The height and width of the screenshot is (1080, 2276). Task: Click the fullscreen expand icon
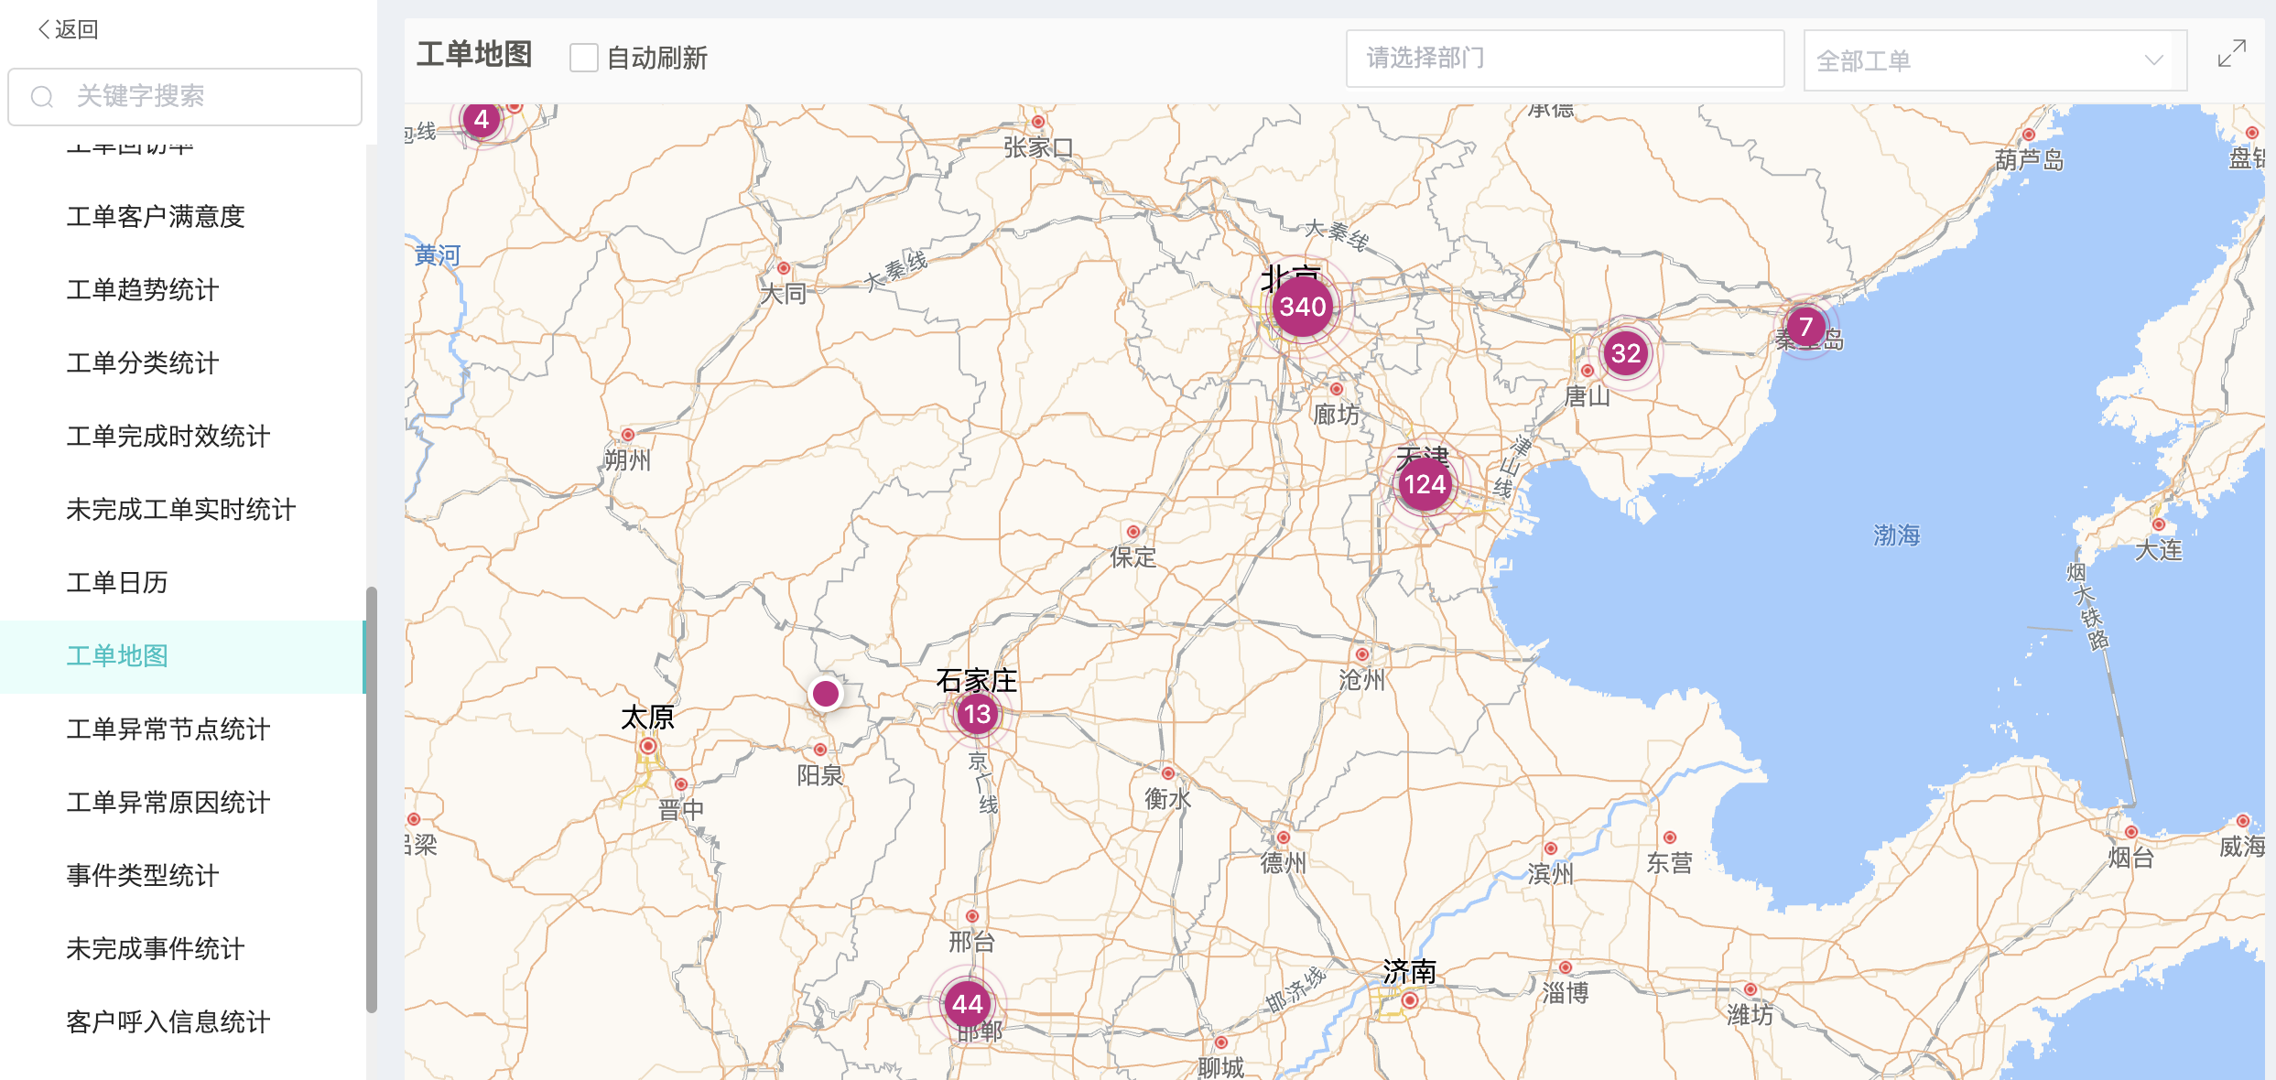(2232, 53)
